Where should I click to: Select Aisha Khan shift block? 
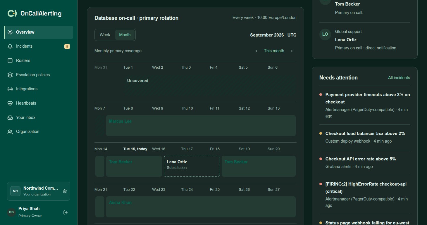pyautogui.click(x=201, y=207)
